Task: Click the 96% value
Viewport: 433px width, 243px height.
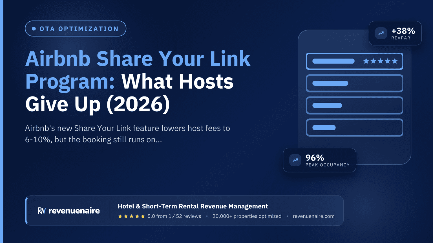Action: (315, 157)
